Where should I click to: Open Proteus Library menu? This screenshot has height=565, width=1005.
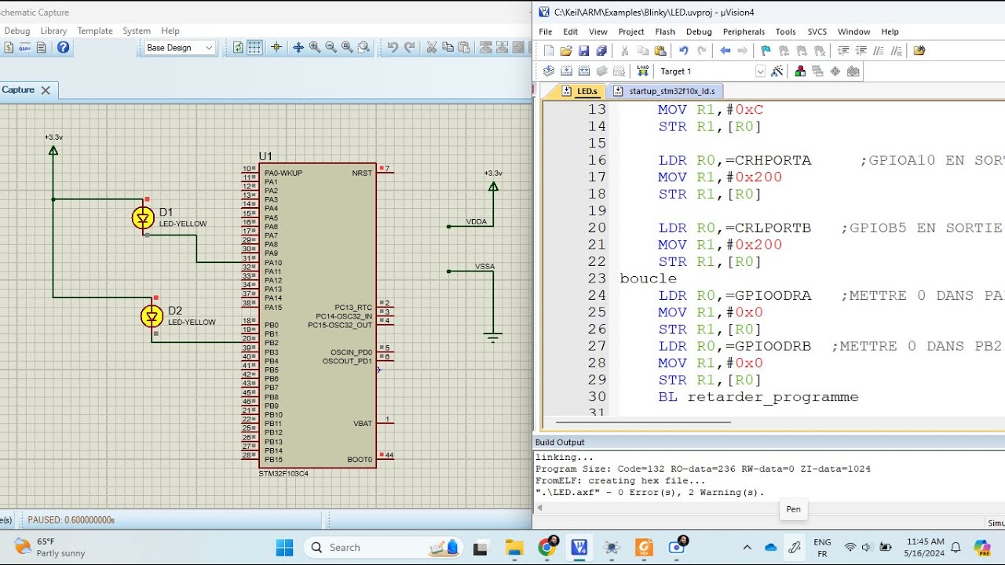pyautogui.click(x=53, y=31)
